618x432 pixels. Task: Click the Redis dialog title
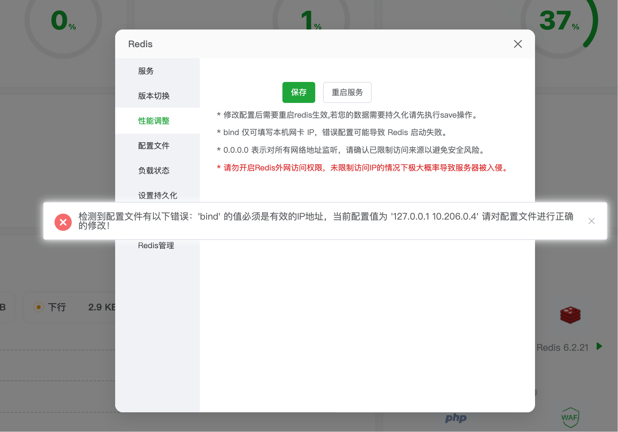pos(140,44)
